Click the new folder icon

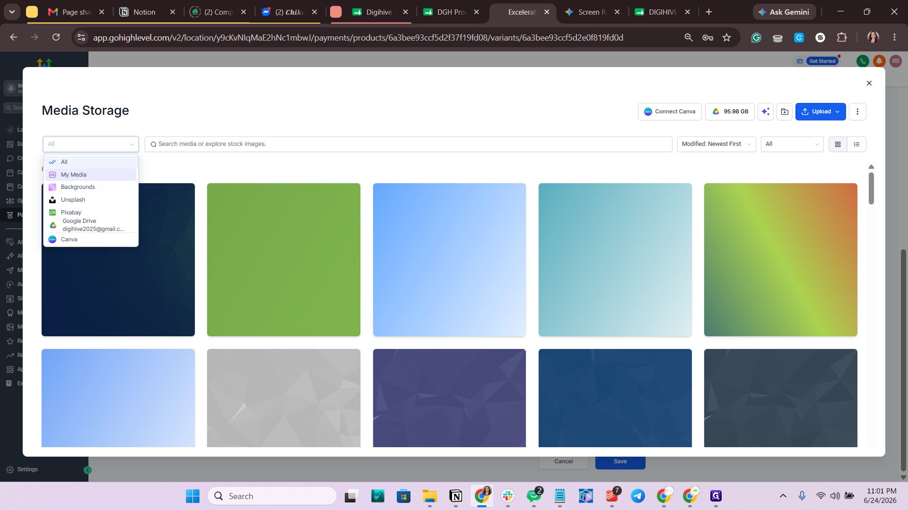pos(785,111)
